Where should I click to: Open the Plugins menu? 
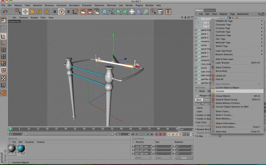pyautogui.click(x=139, y=5)
